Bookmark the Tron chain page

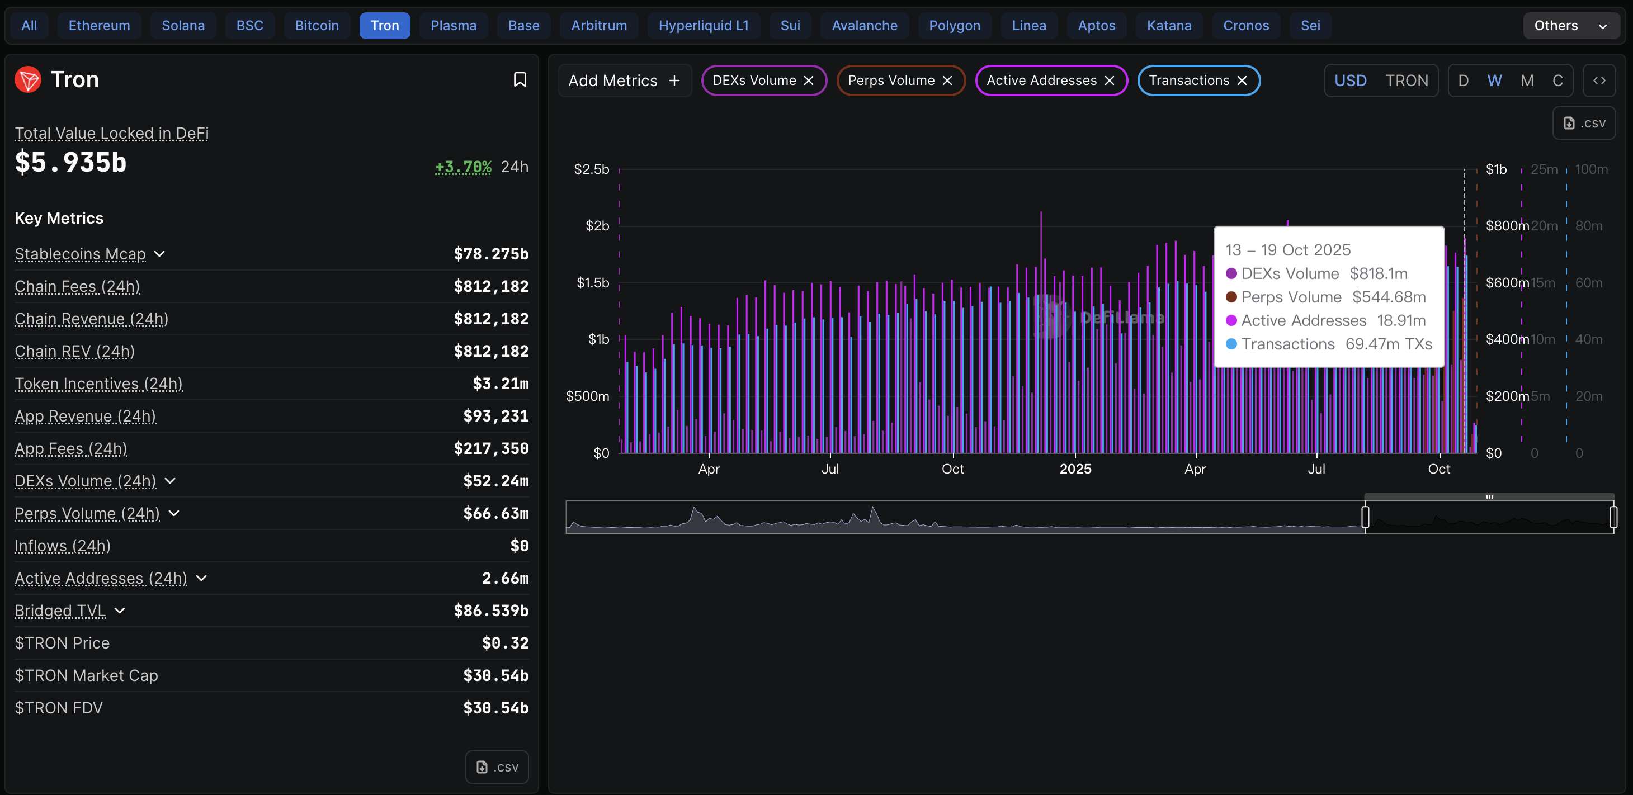[x=519, y=79]
